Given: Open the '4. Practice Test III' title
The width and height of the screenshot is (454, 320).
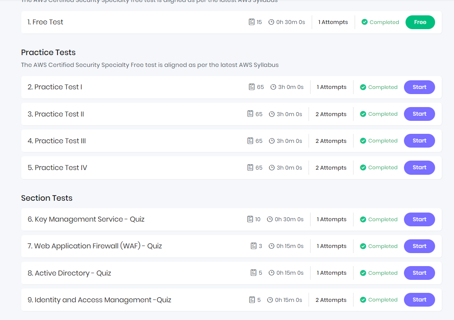Looking at the screenshot, I should point(56,141).
